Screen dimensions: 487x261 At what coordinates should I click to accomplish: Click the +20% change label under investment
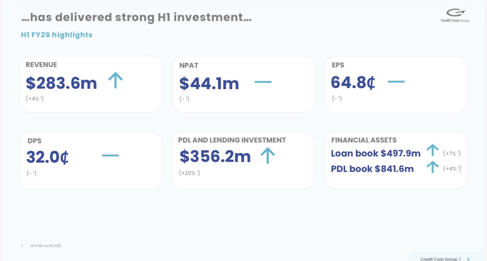189,173
